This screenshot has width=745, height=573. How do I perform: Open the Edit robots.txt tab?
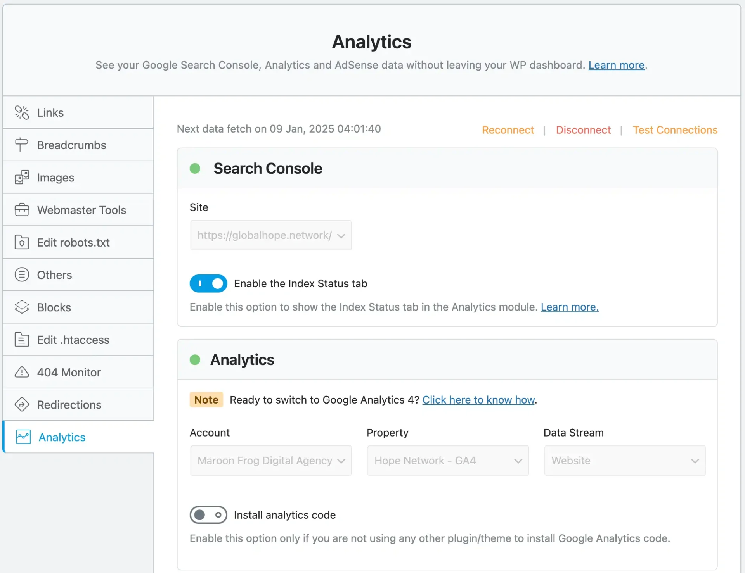coord(78,242)
